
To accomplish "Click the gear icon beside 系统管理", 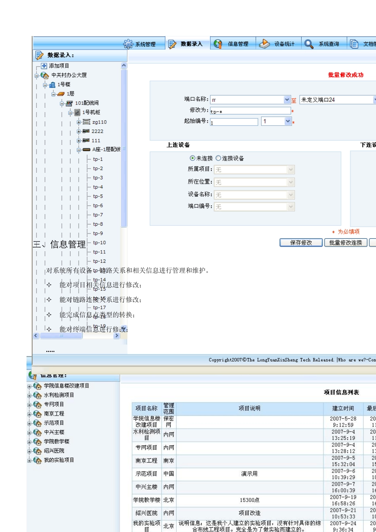I will pyautogui.click(x=128, y=44).
